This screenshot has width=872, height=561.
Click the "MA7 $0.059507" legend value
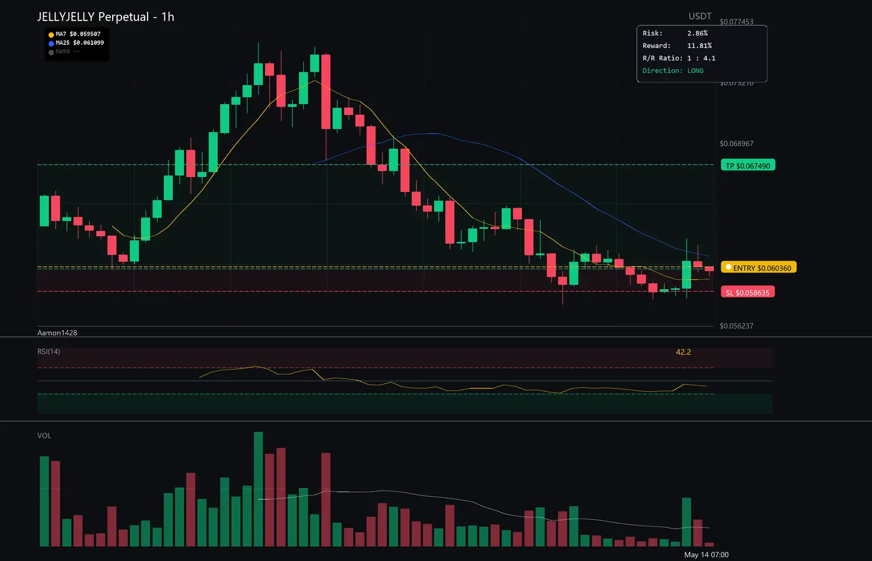78,34
